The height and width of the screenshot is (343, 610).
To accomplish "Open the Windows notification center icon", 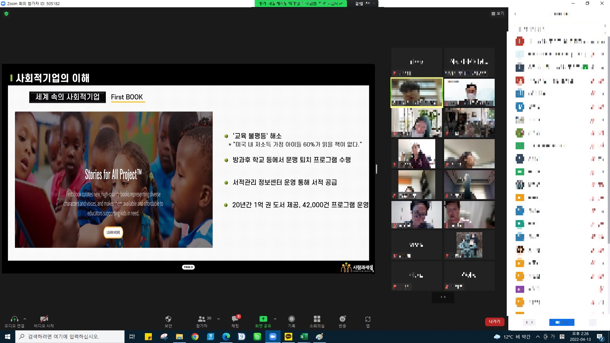I will (x=600, y=337).
